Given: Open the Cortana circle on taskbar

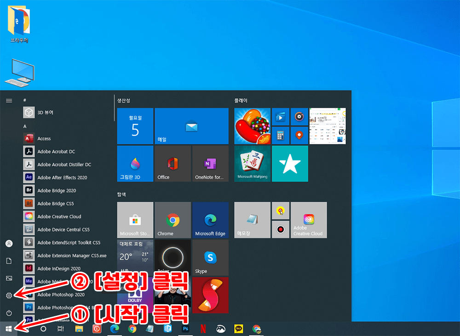Looking at the screenshot, I should coord(43,329).
